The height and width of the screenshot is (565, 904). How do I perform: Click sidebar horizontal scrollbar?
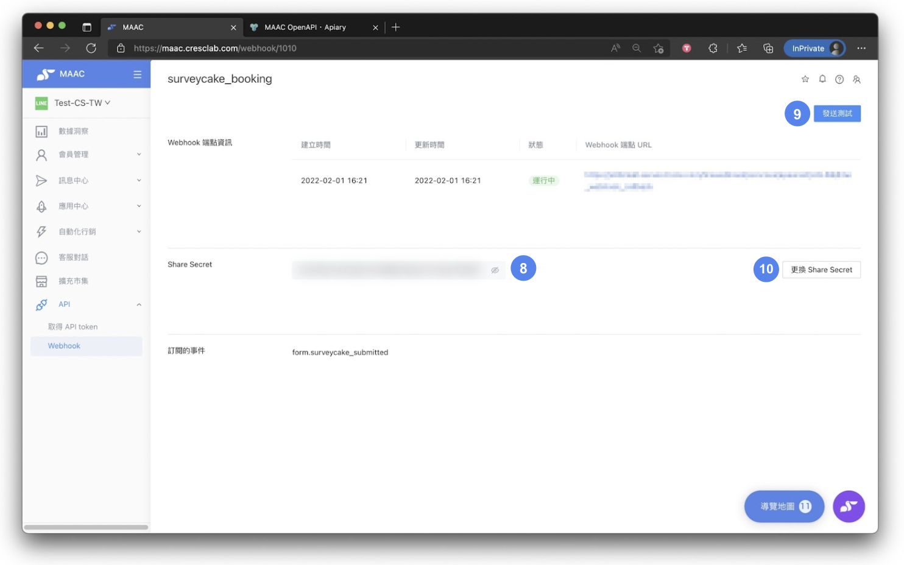pos(86,527)
